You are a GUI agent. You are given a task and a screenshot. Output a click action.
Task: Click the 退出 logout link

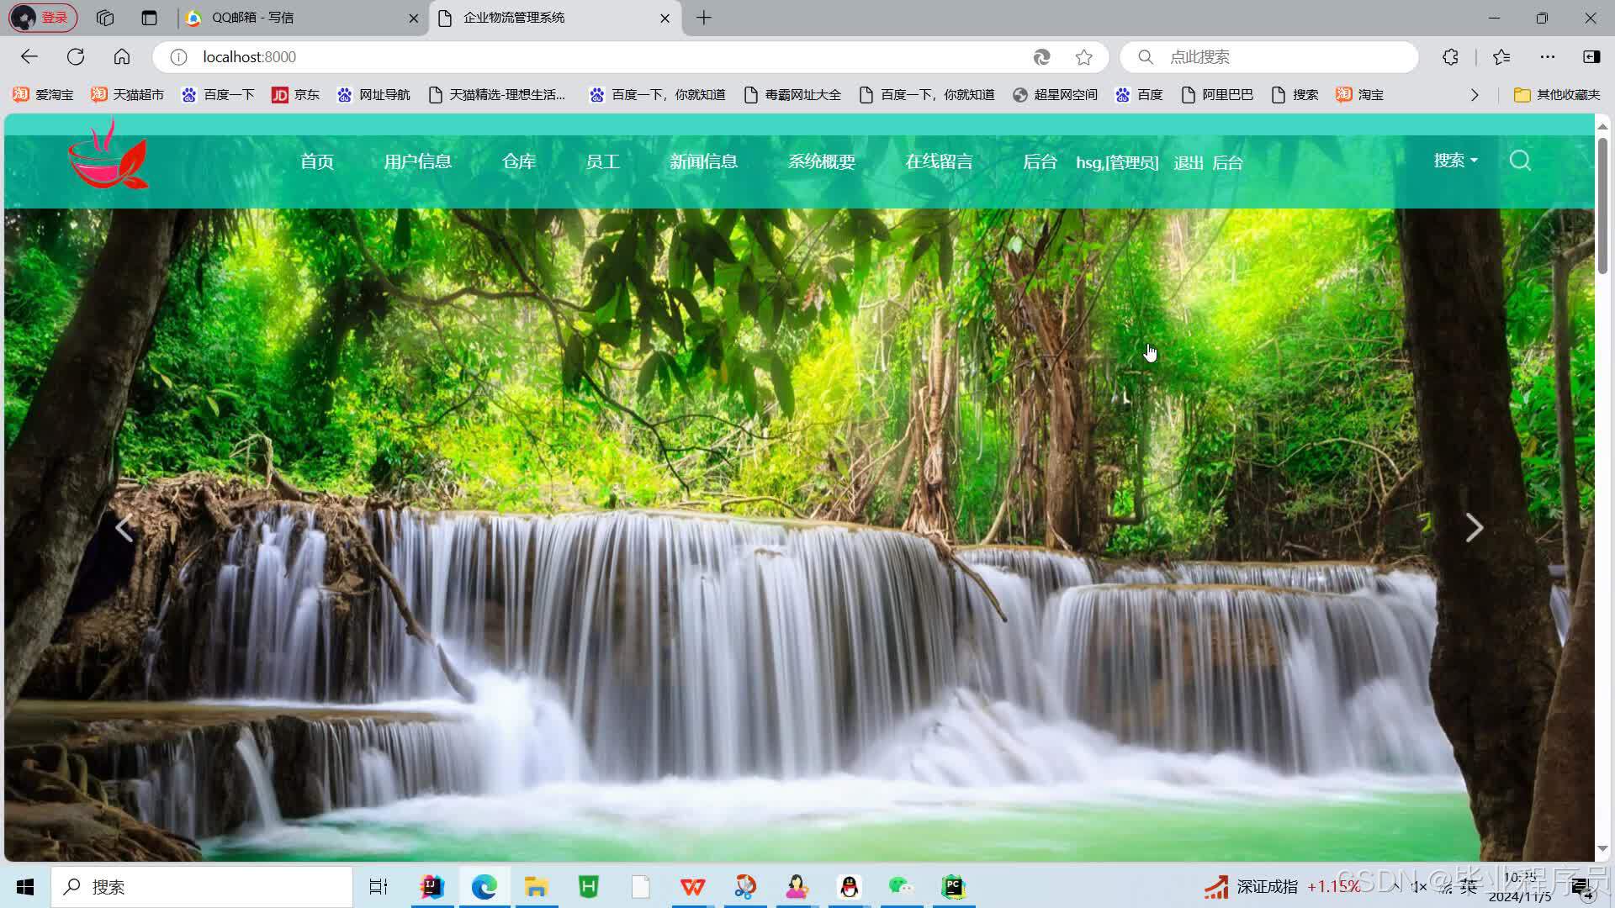(x=1188, y=163)
